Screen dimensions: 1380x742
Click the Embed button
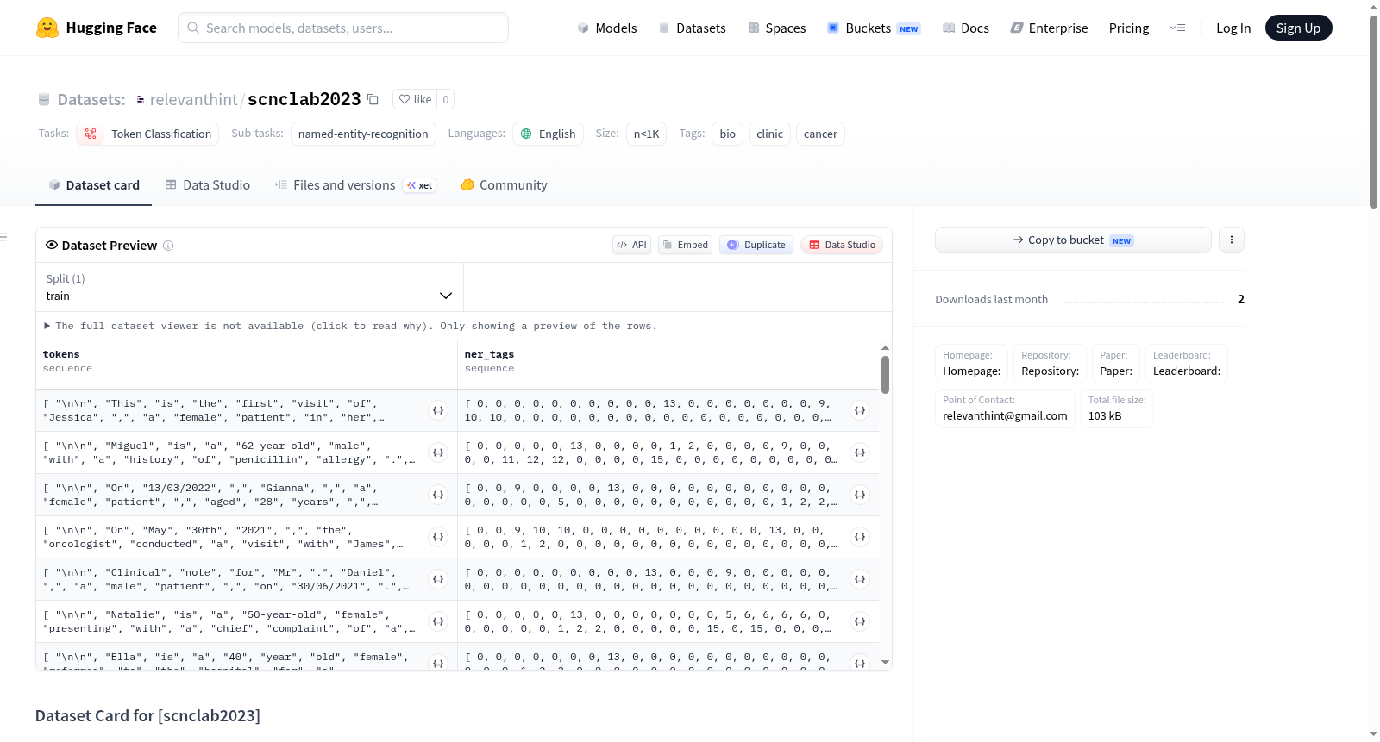[x=686, y=245]
